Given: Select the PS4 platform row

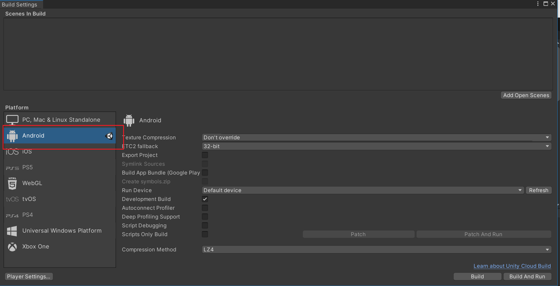Looking at the screenshot, I should 60,215.
